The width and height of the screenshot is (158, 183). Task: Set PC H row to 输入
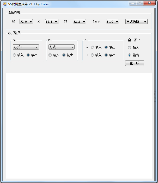point(93,55)
